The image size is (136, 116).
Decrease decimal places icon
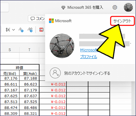pos(21,30)
